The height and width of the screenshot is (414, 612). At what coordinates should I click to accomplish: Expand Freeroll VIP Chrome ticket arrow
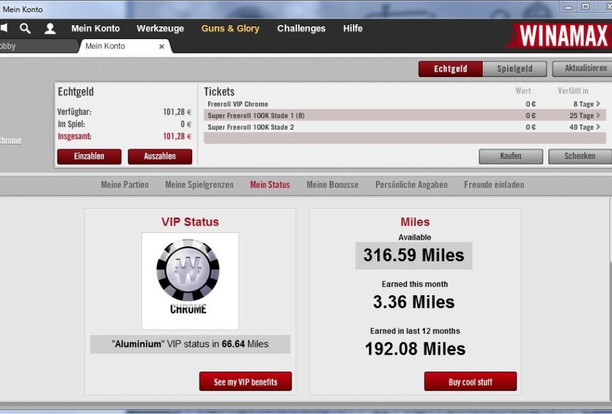click(x=598, y=104)
